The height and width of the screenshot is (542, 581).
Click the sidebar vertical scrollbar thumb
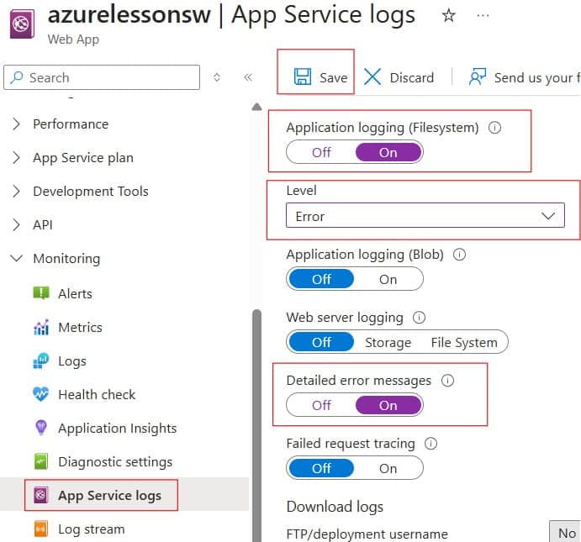click(256, 425)
